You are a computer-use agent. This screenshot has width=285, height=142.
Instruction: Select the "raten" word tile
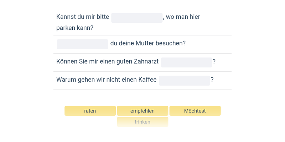click(x=90, y=111)
